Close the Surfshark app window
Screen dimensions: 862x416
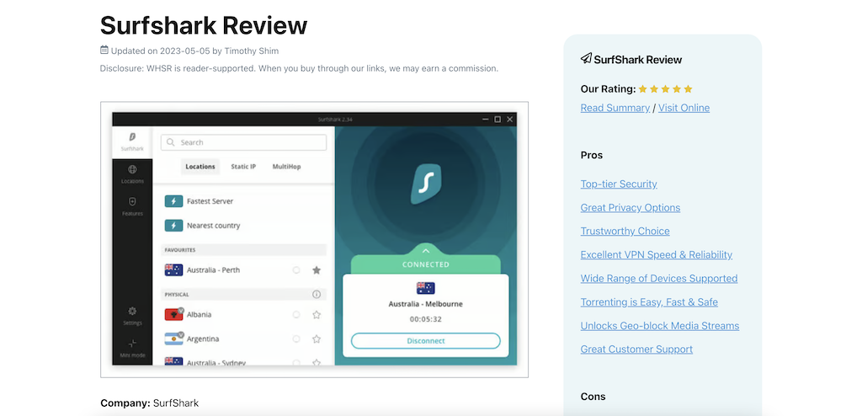510,120
